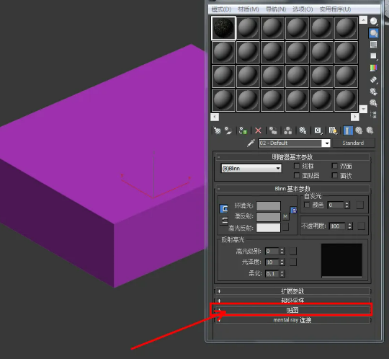Open the 导航(N) menu
389x359 pixels.
coord(276,9)
